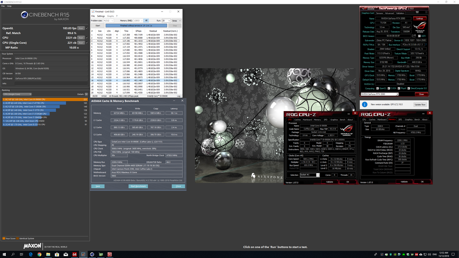
Task: Toggle the OpenCL checkbox in GPU-Z
Action: pos(378,88)
